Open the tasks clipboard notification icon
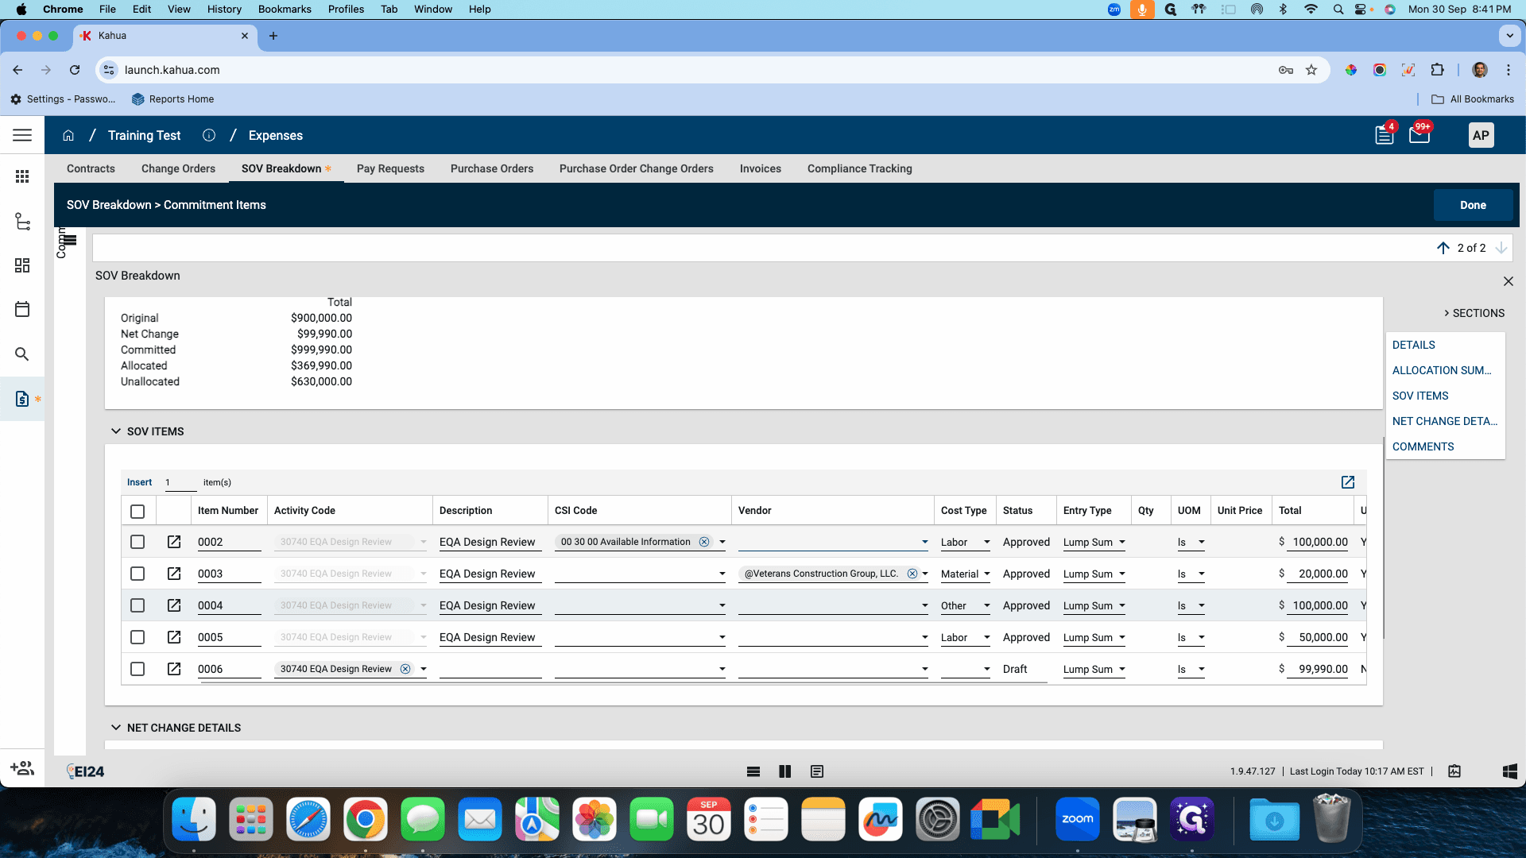Viewport: 1526px width, 858px height. [1385, 135]
